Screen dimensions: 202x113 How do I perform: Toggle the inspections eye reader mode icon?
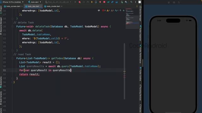99,10
